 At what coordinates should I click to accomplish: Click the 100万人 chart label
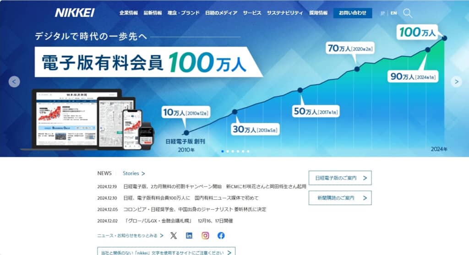(418, 32)
